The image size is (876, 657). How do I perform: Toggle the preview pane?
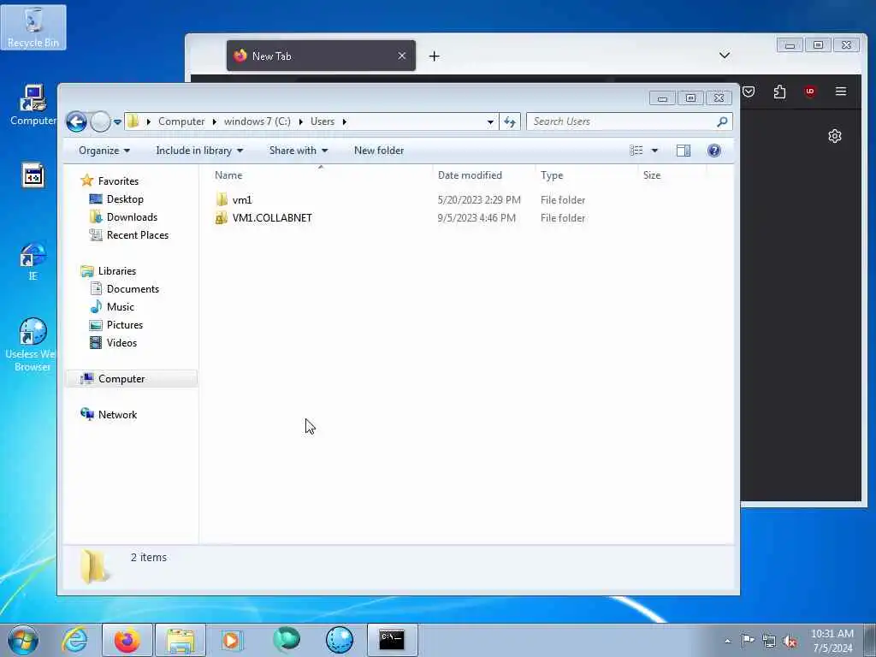click(x=684, y=151)
